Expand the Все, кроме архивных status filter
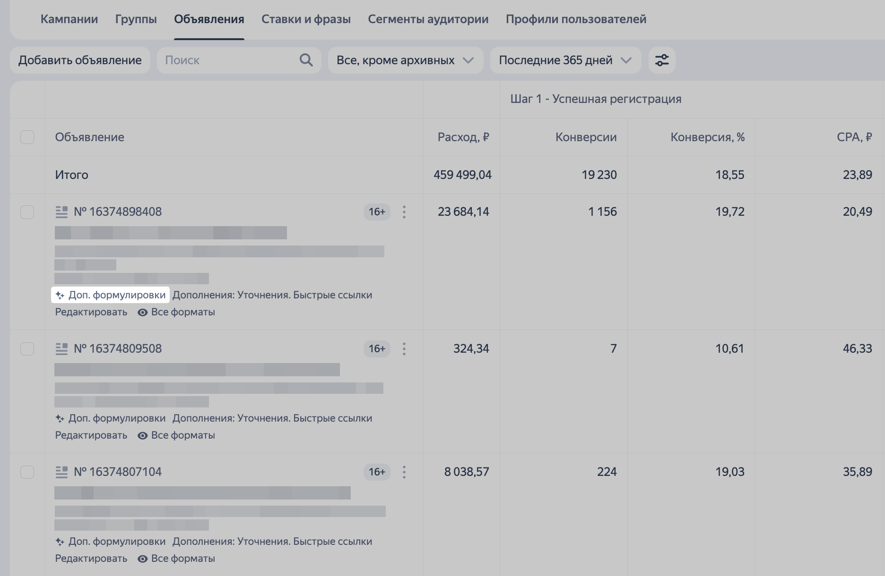Viewport: 885px width, 576px height. coord(405,60)
